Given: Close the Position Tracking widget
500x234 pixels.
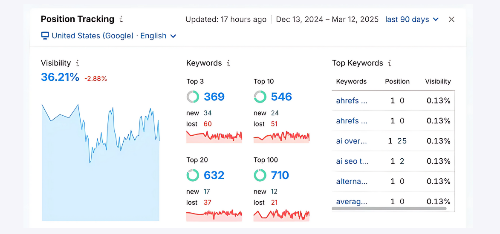Looking at the screenshot, I should pos(451,20).
